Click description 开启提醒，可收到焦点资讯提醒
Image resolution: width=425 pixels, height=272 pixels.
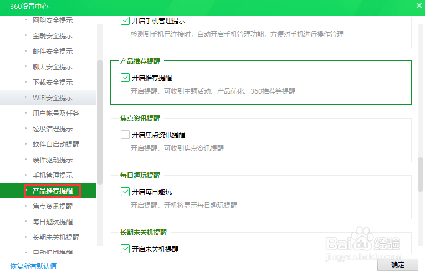coord(177,148)
